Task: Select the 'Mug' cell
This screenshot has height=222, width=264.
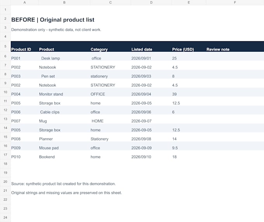Action: [x=64, y=119]
